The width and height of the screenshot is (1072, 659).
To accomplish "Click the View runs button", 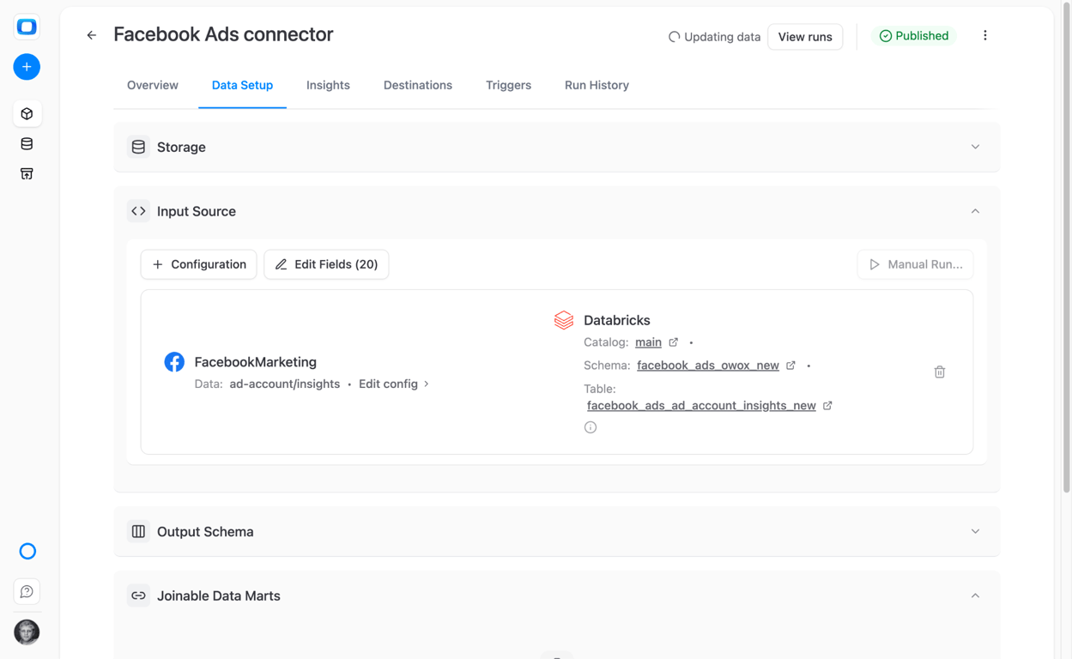I will [805, 37].
